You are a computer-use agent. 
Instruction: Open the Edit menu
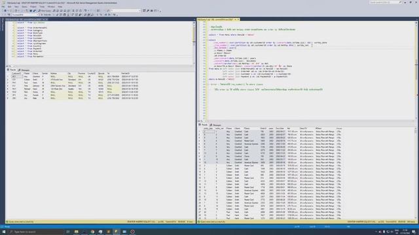pyautogui.click(x=10, y=7)
